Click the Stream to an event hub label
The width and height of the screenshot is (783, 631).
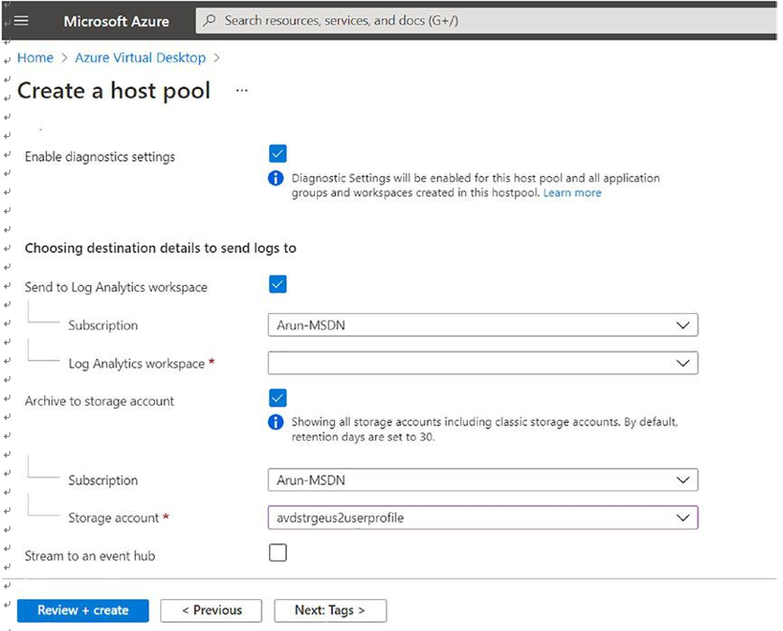pos(90,556)
